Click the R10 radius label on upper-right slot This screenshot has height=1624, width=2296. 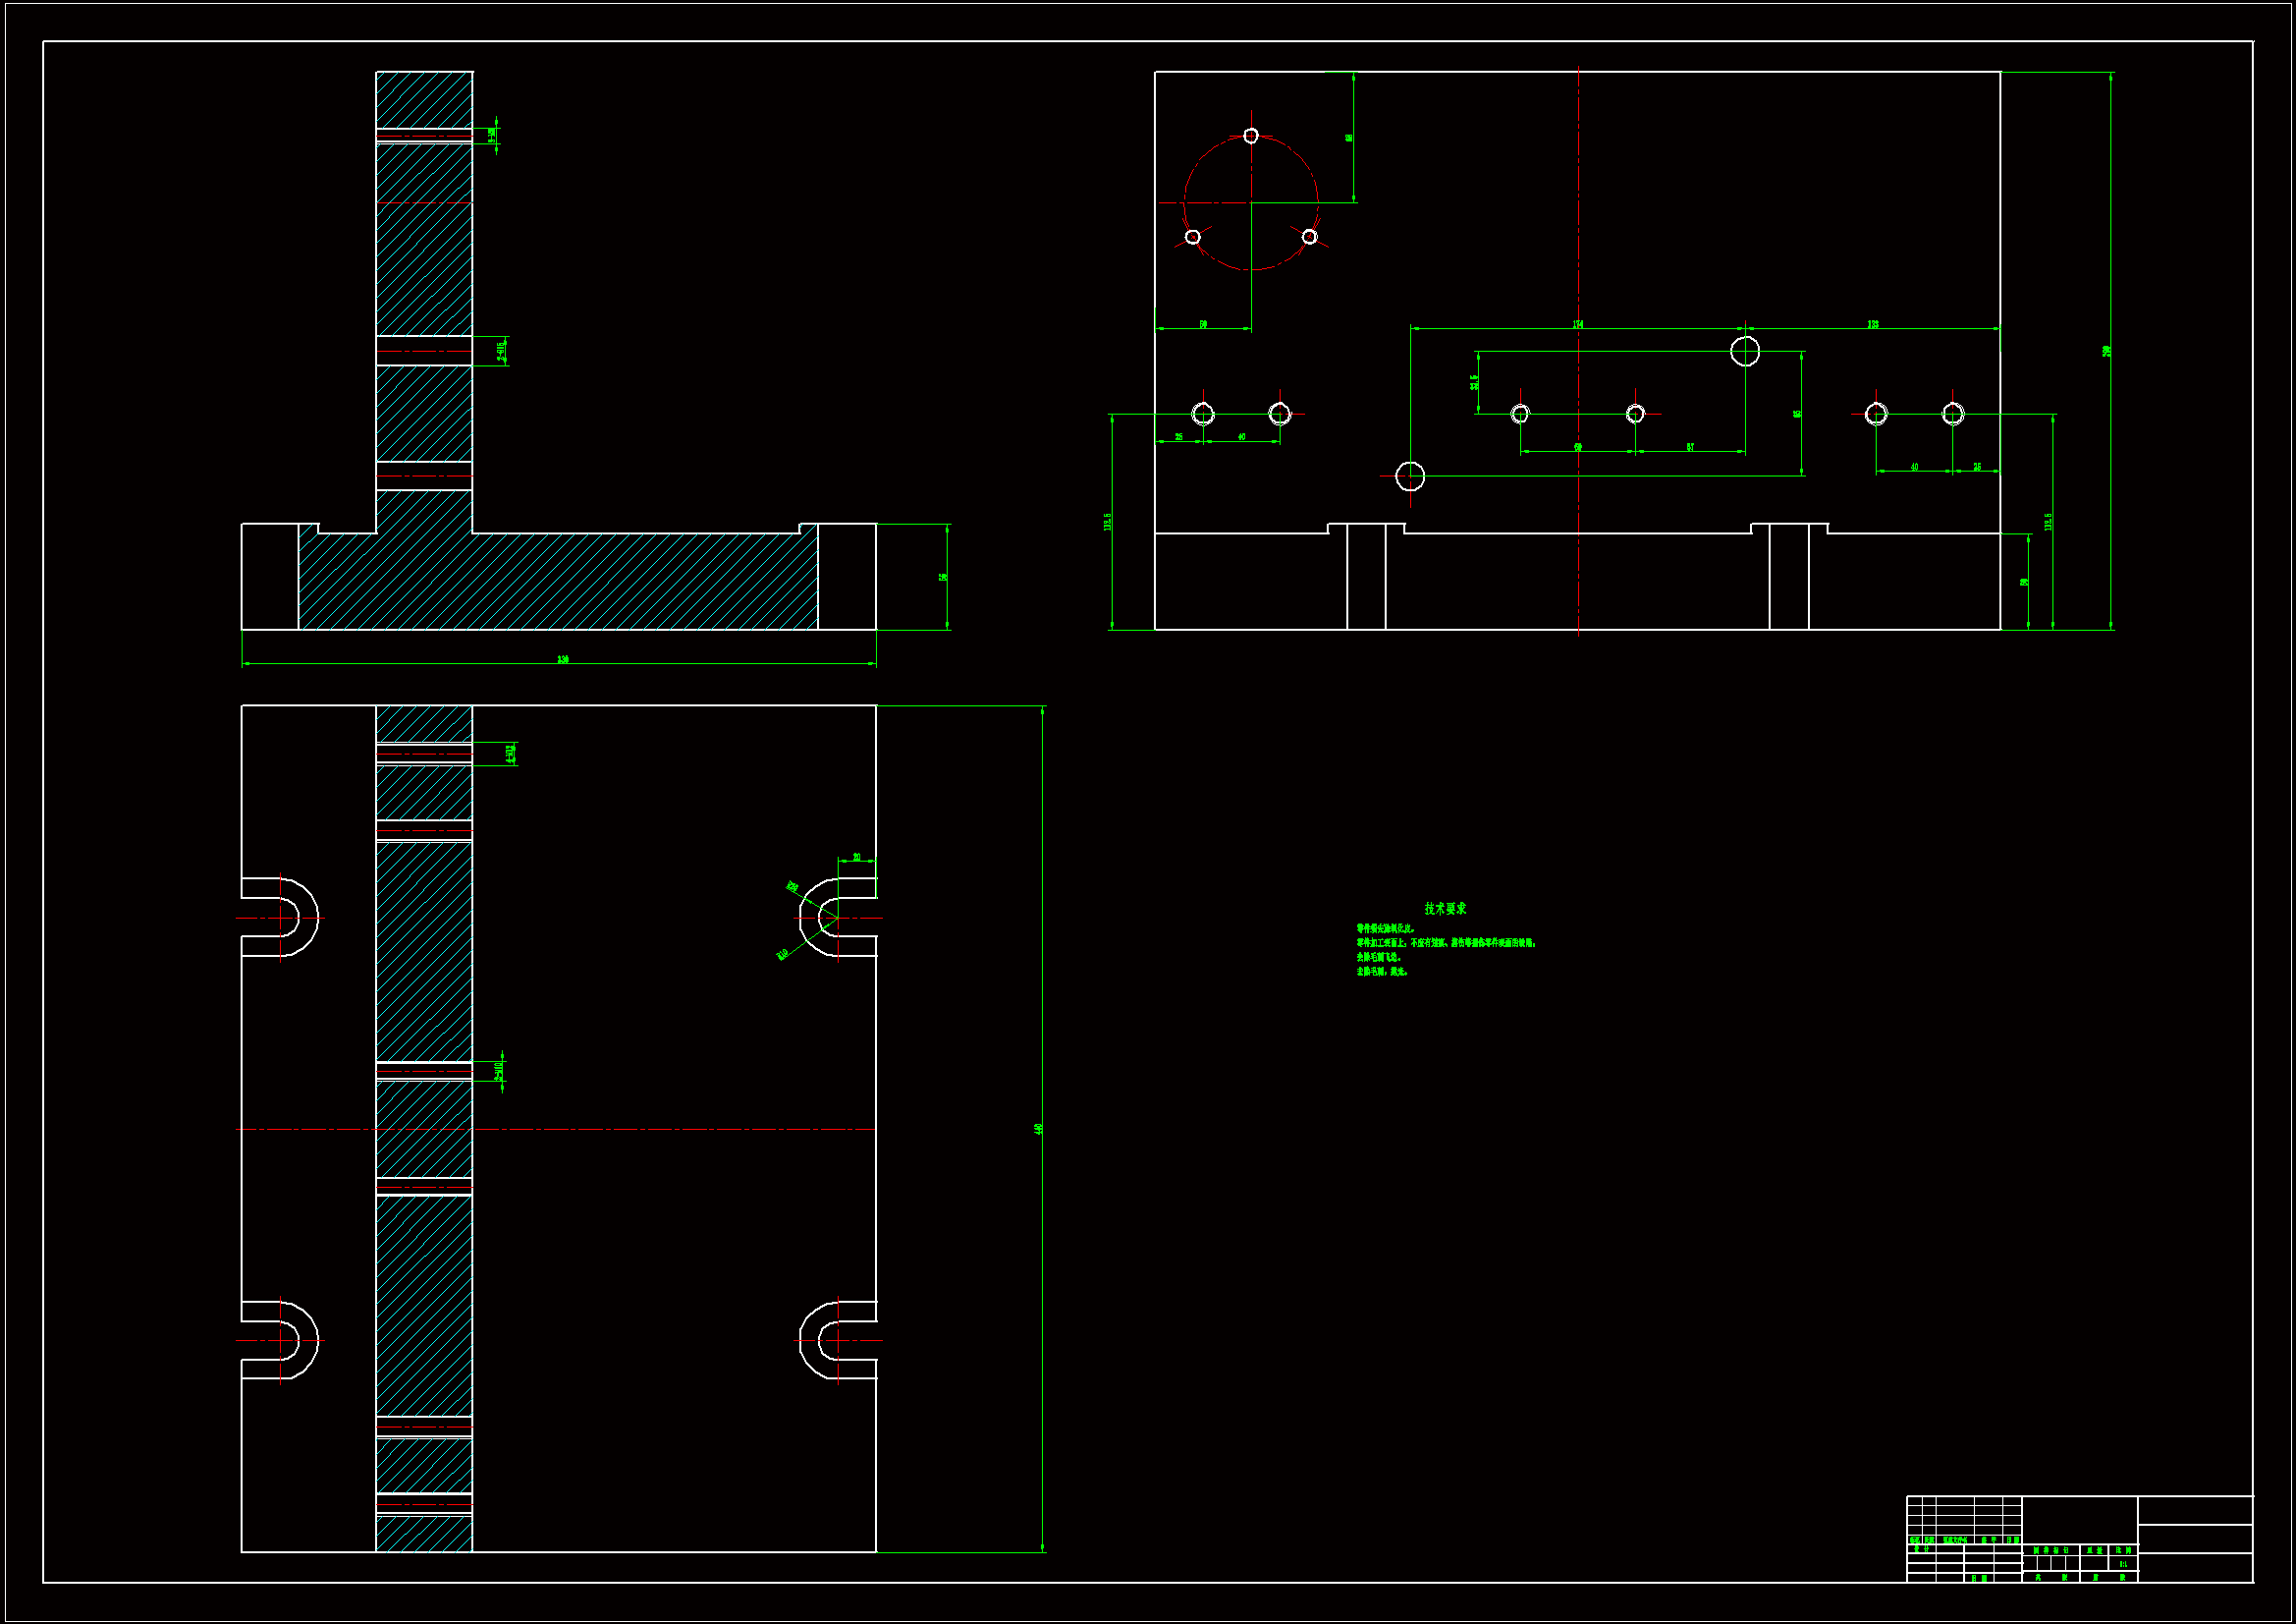pyautogui.click(x=783, y=954)
